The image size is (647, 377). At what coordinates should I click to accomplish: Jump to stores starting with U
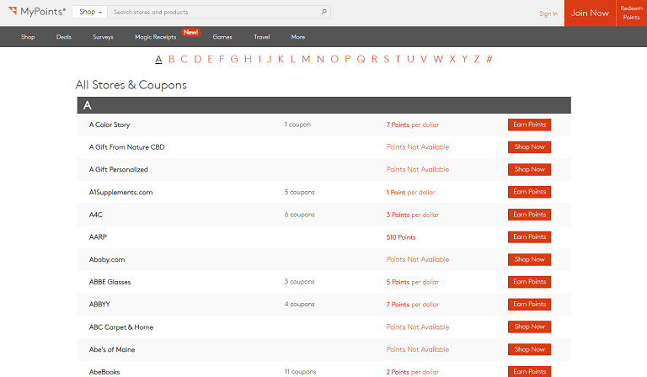coord(410,60)
